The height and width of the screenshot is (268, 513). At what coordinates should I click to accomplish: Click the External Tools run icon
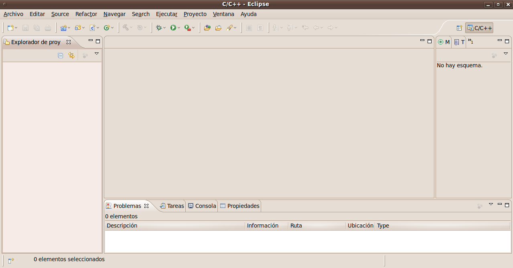pyautogui.click(x=187, y=28)
